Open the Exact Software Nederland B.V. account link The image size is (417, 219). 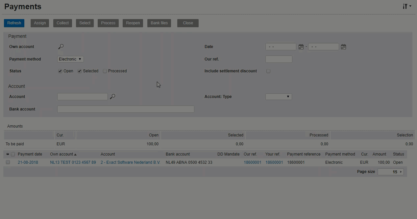pyautogui.click(x=130, y=162)
